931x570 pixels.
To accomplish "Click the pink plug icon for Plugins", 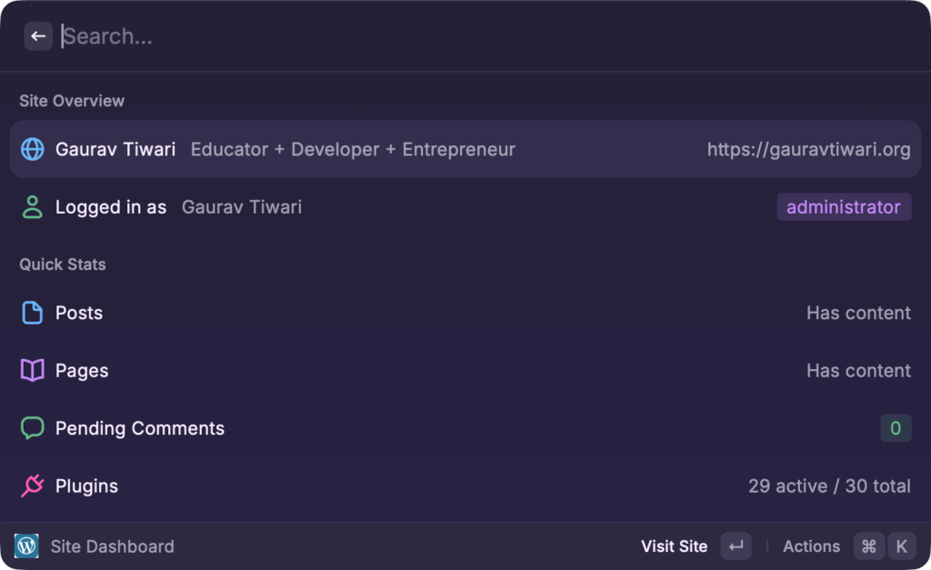I will [x=31, y=485].
